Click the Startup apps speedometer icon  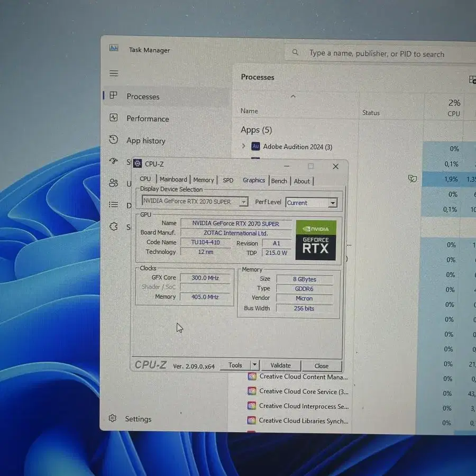tap(114, 161)
